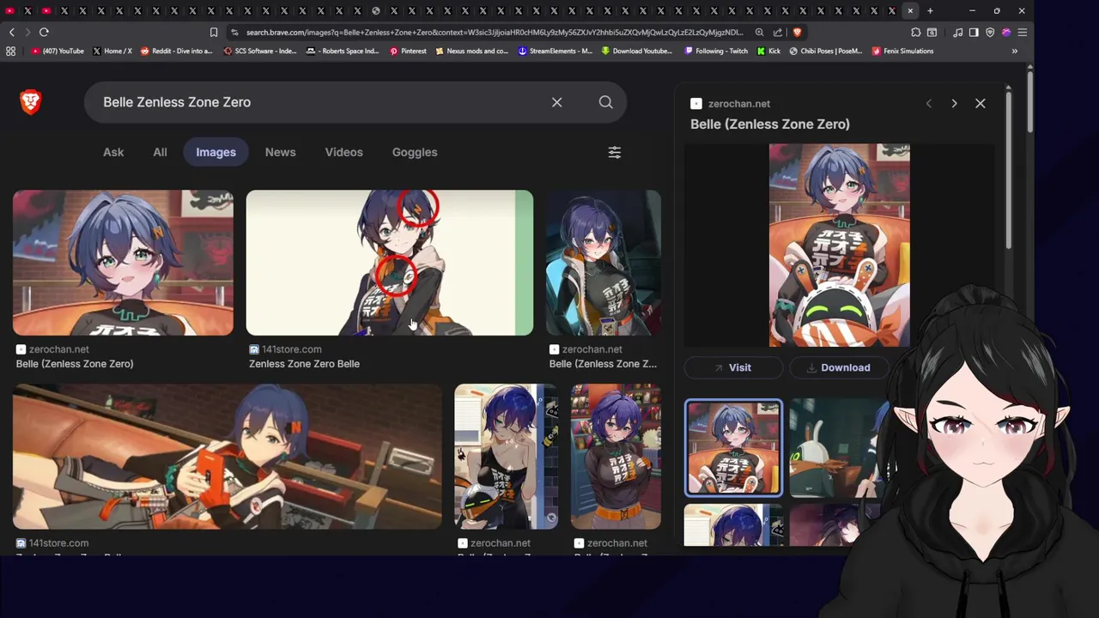Open large preview image of Belle
Screen dimensions: 1099x618
pos(839,245)
